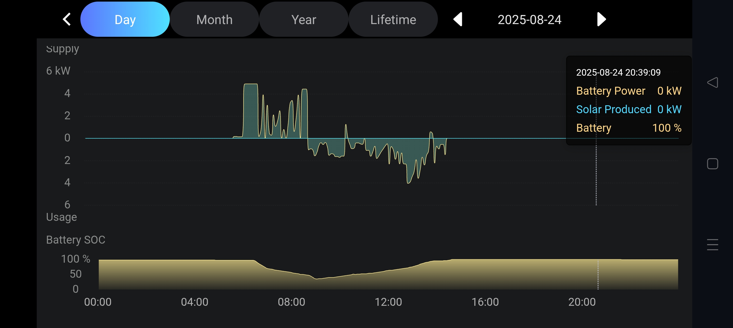Viewport: 733px width, 328px height.
Task: Tap the 12:00 time axis label
Action: [388, 302]
